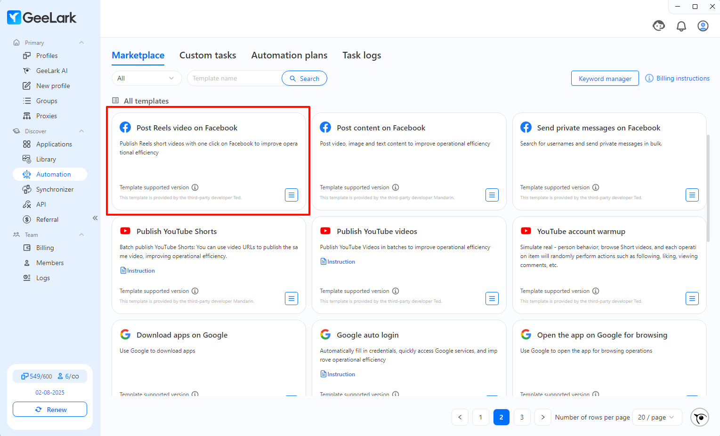
Task: Open details icon on Publish YouTube videos card
Action: [x=492, y=299]
